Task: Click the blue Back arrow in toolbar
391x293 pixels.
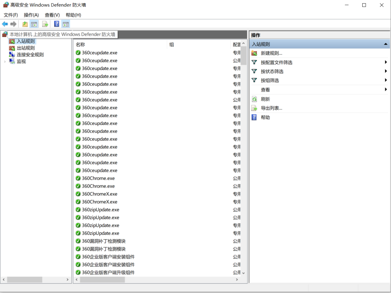Action: tap(5, 24)
